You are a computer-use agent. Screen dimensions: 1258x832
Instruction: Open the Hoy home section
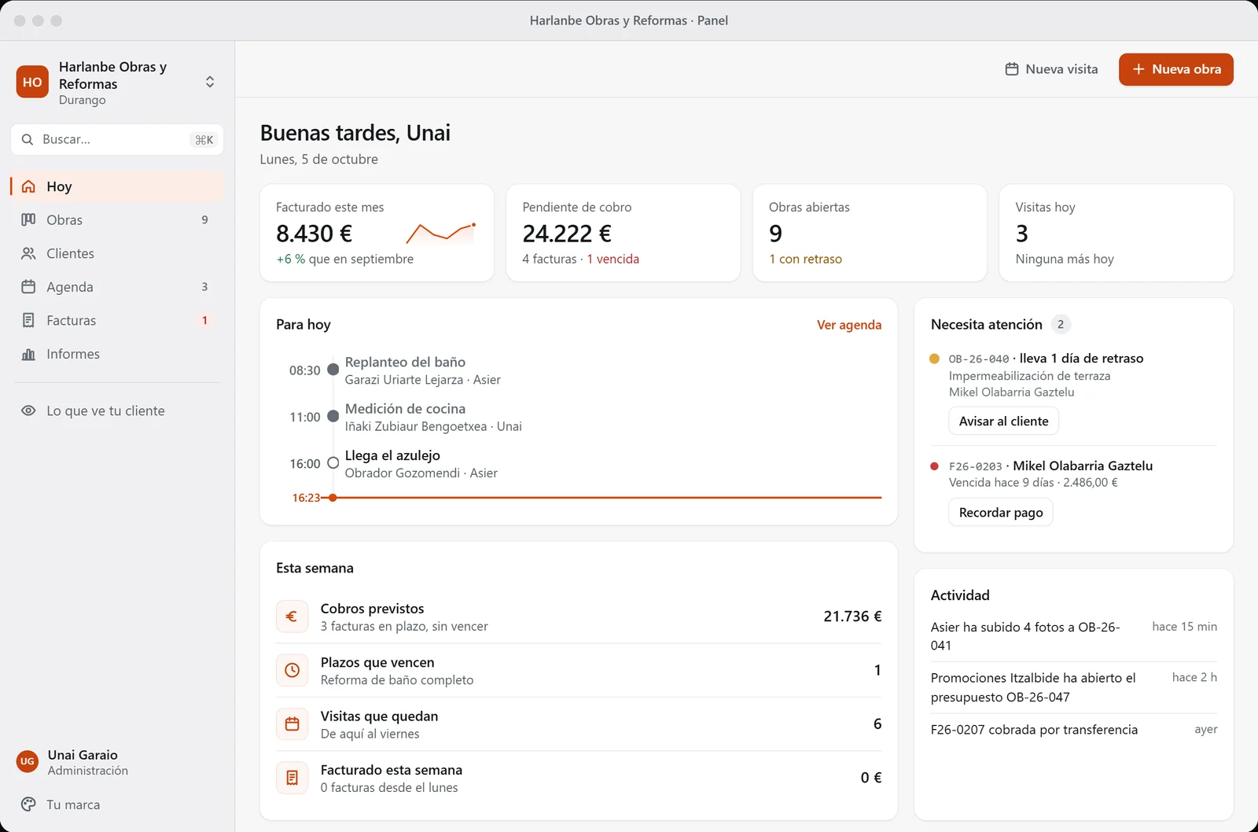[117, 186]
